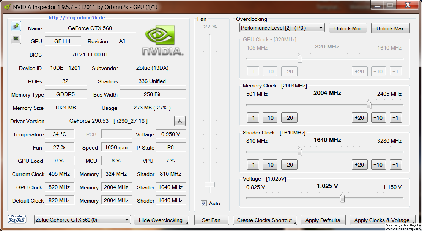The image size is (422, 231).
Task: Click the GPU chip value GF114
Action: 63,41
